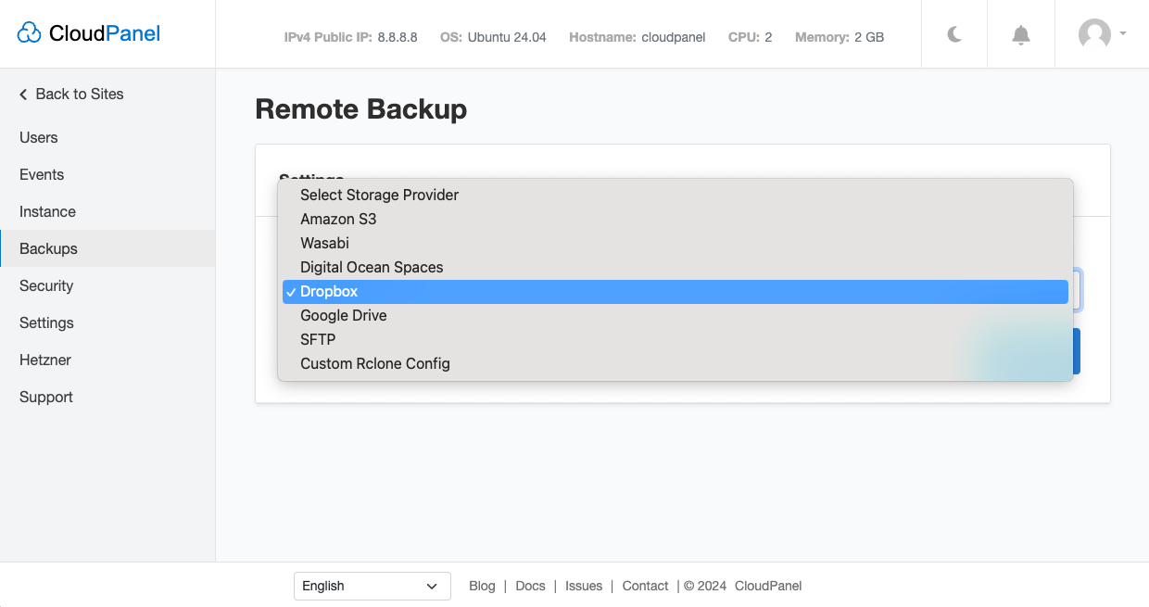Visit the Contact page link

click(x=645, y=586)
